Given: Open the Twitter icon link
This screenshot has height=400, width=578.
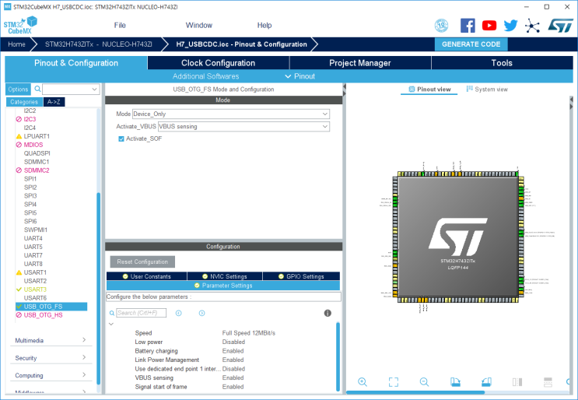Looking at the screenshot, I should tap(510, 26).
